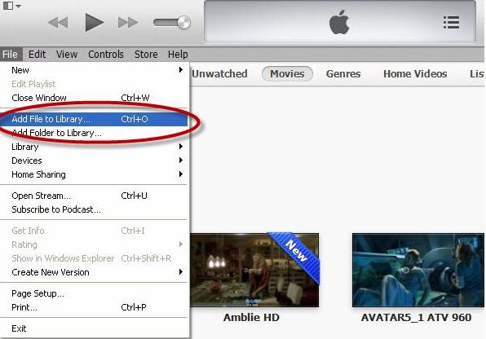
Task: Open the Amblie HD movie thumbnail
Action: pyautogui.click(x=254, y=270)
